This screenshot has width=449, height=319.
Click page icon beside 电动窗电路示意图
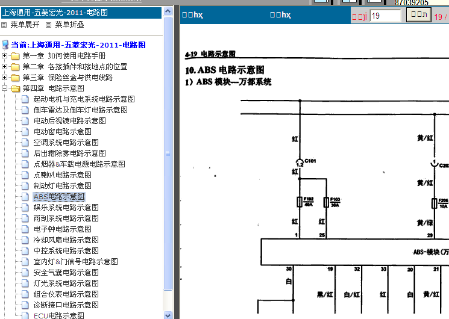[x=25, y=132]
